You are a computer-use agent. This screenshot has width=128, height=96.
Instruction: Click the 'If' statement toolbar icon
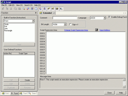53,9
